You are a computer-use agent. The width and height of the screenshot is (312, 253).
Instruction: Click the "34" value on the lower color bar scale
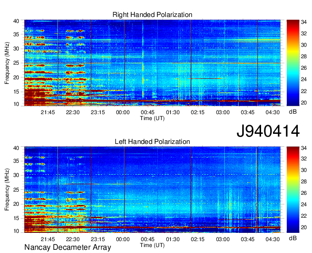point(304,148)
